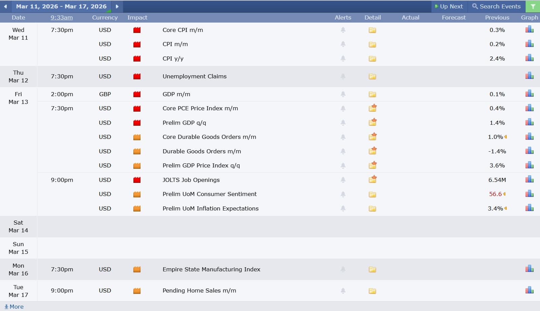Open detail folder for Unemployment Claims
Screen dimensions: 540x311
pyautogui.click(x=372, y=77)
